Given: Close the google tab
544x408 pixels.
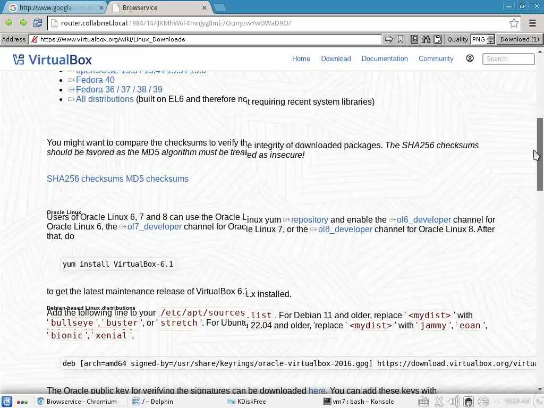Looking at the screenshot, I should pos(101,7).
